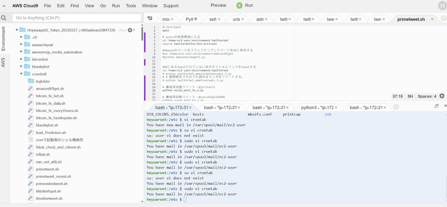Viewport: 447px width, 207px height.
Task: Open the Spaces: 4 indentation selector
Action: [427, 96]
